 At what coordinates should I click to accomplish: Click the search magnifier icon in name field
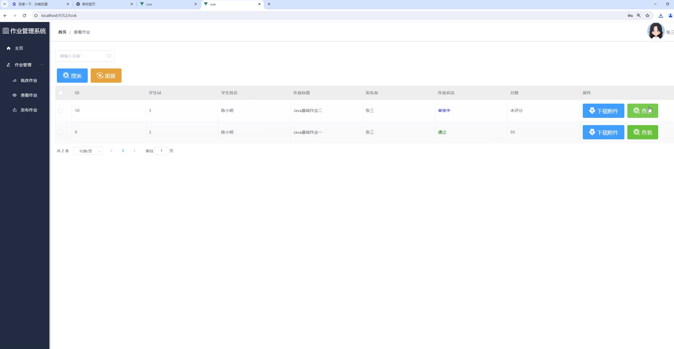pos(109,56)
